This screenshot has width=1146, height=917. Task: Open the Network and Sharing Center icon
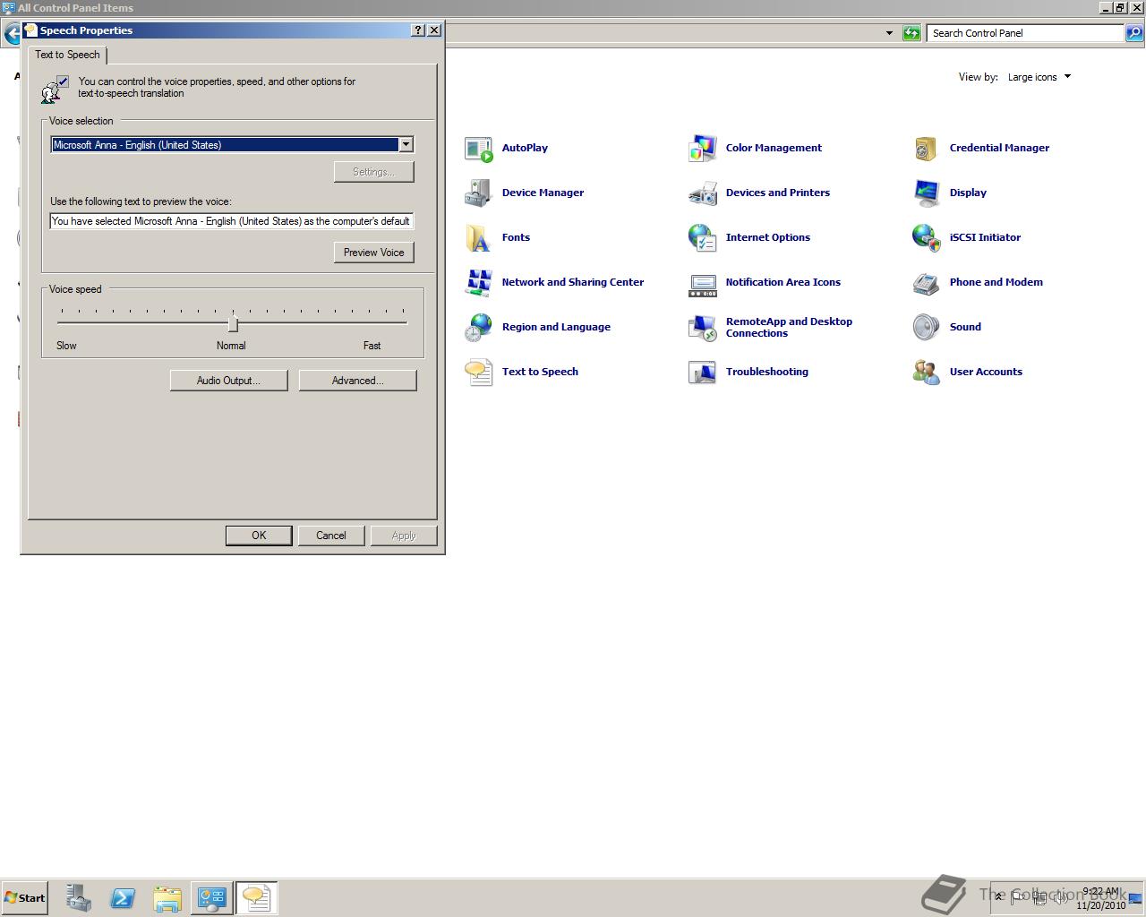[x=479, y=283]
